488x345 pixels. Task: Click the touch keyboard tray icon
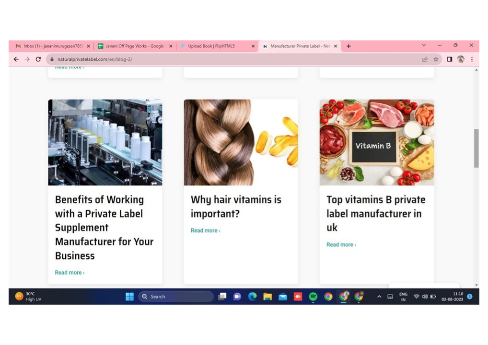pyautogui.click(x=390, y=297)
